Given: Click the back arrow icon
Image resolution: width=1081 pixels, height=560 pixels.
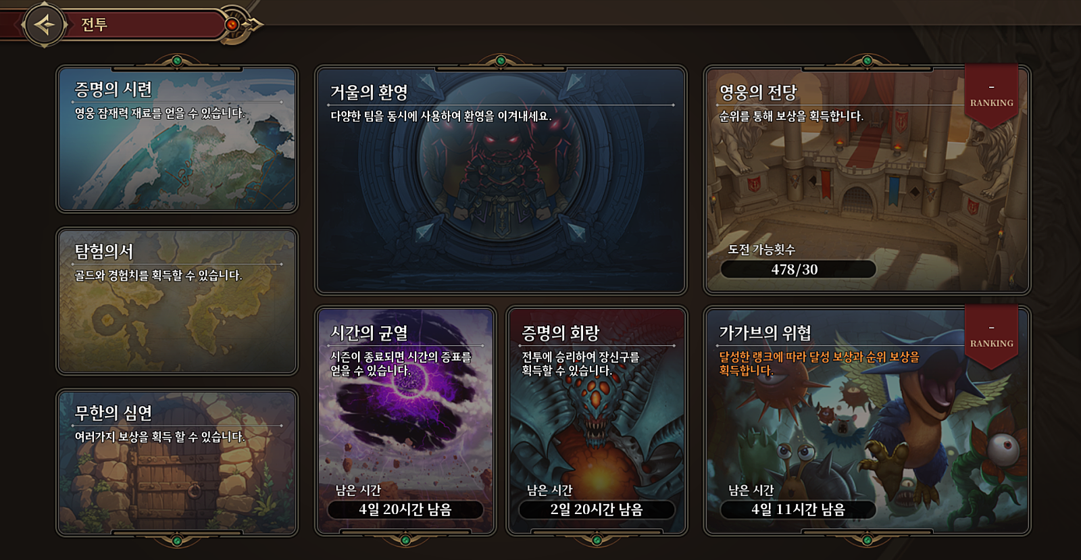Looking at the screenshot, I should click(45, 25).
